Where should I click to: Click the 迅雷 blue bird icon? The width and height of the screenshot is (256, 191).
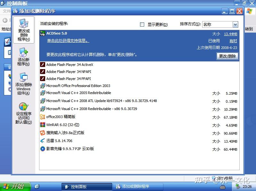(42, 141)
